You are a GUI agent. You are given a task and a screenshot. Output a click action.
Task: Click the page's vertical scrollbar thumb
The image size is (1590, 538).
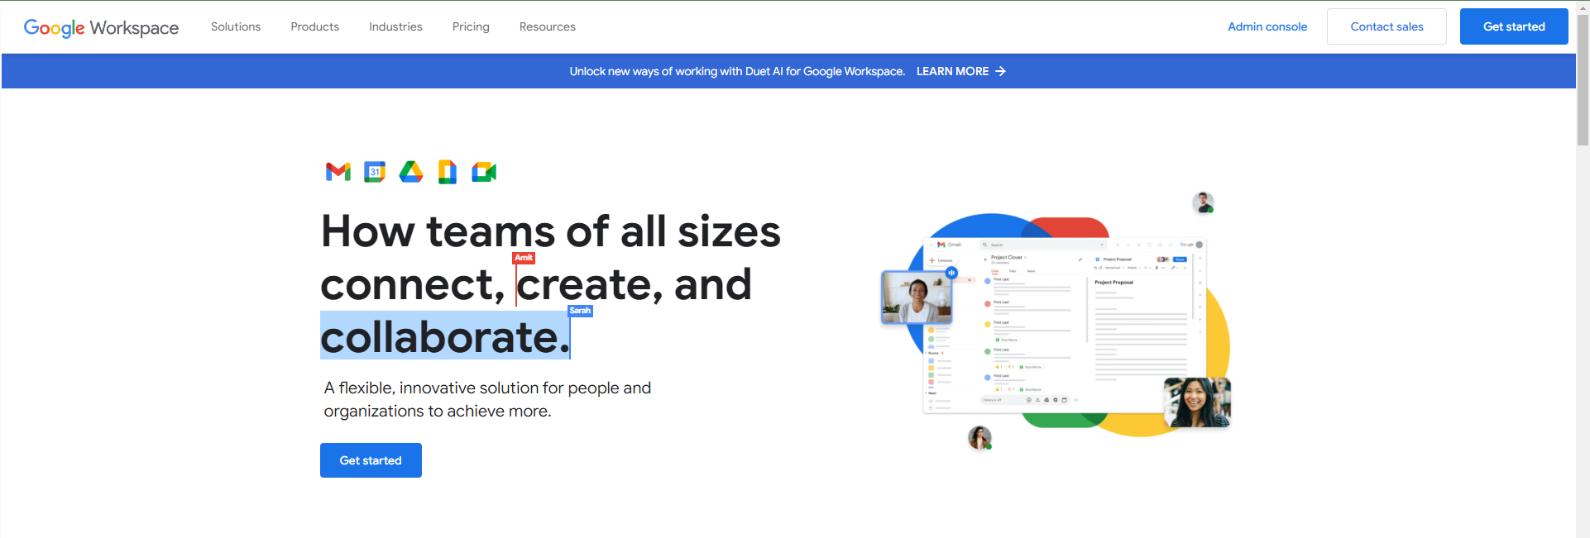pos(1583,83)
